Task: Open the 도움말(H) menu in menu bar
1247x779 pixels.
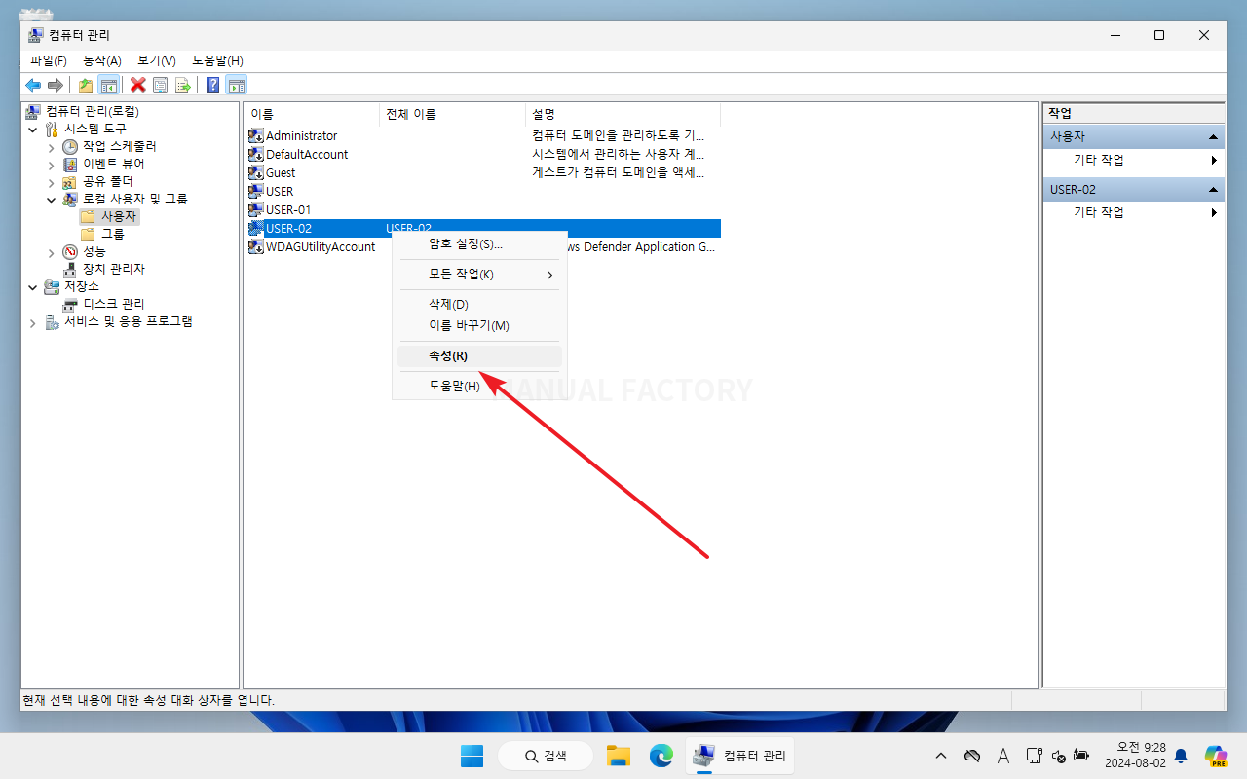Action: pos(217,60)
